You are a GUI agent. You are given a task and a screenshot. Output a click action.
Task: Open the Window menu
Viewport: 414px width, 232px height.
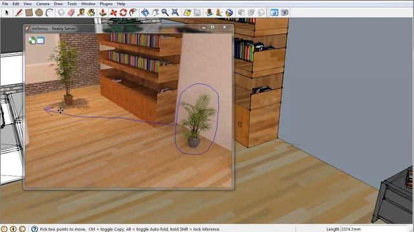88,4
